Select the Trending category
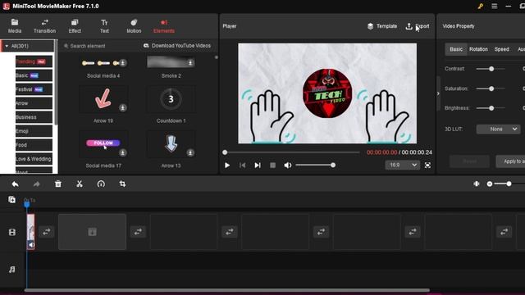Screen dimensions: 525x295 pos(34,61)
